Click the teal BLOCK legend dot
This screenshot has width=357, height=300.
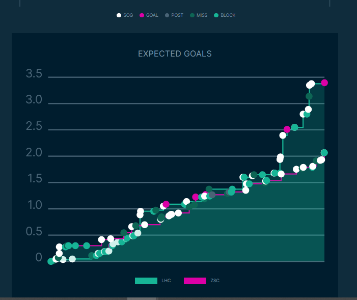point(216,15)
